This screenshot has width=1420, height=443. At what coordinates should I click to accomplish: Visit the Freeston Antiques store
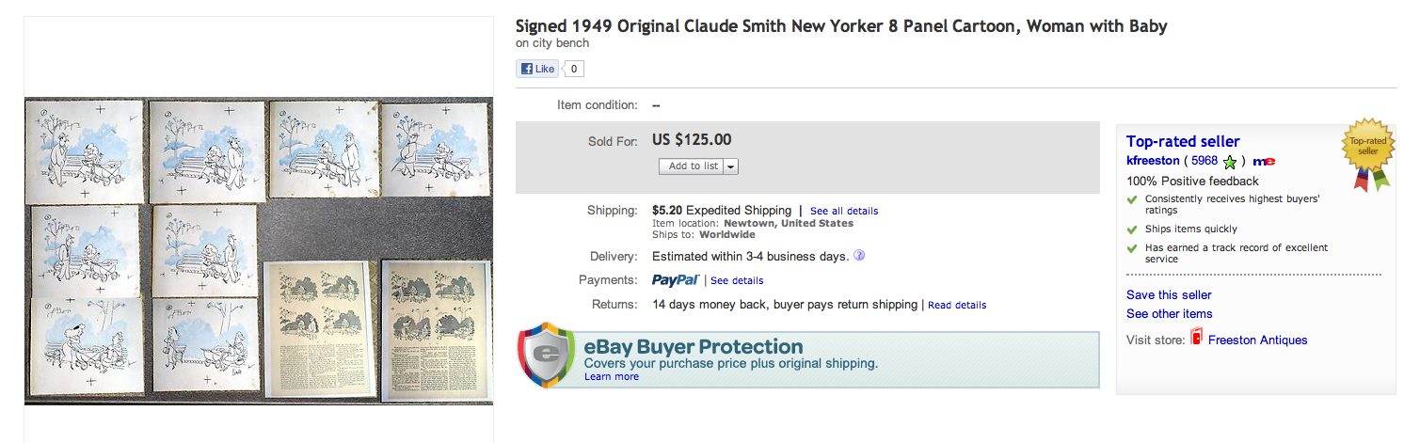[x=1257, y=340]
